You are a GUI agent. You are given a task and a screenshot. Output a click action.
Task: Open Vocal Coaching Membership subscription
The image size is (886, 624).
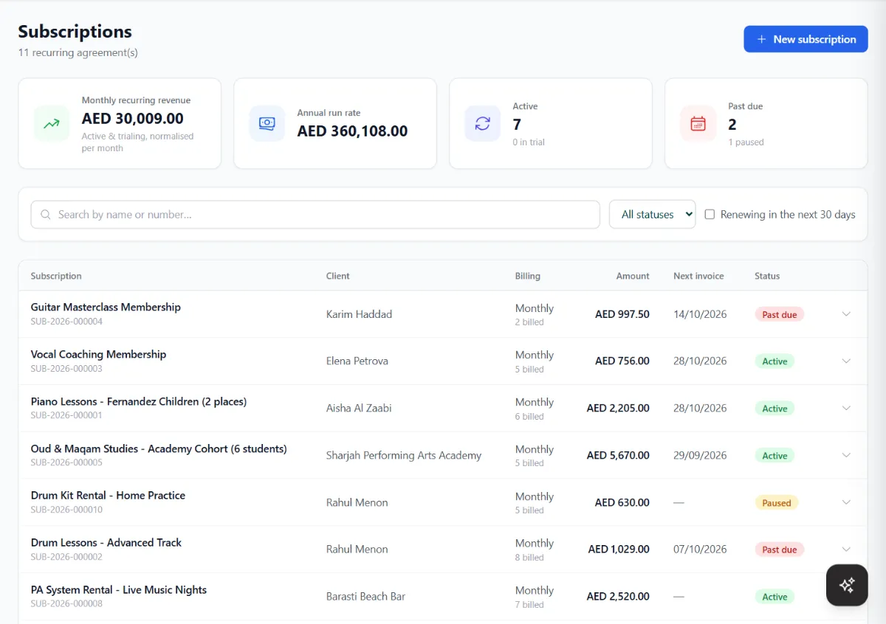98,354
